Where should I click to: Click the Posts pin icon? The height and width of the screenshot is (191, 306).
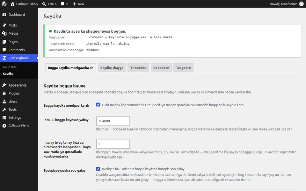tap(4, 25)
